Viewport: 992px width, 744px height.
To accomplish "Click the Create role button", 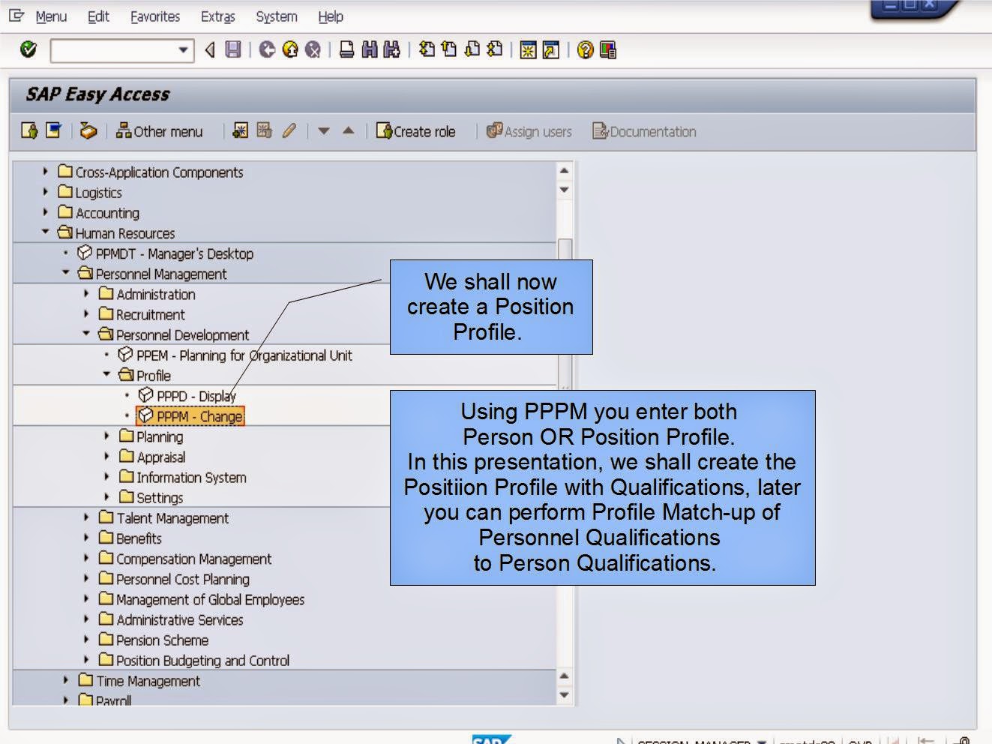I will pos(416,131).
